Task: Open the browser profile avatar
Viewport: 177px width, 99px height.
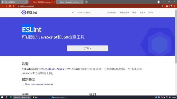Action: pos(171,6)
